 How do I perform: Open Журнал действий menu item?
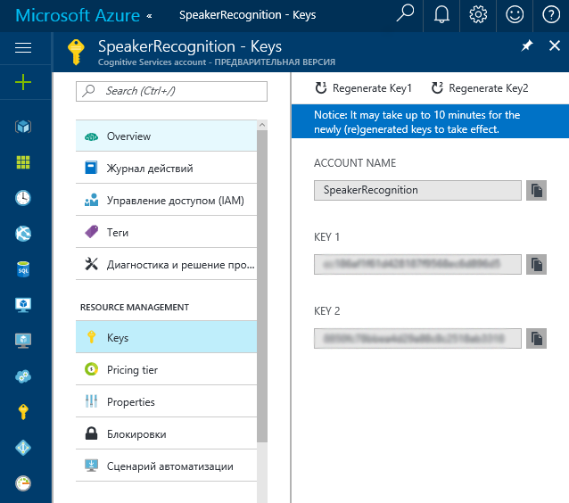166,168
